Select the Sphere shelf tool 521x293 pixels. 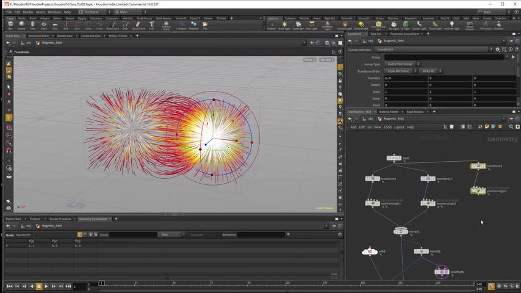tap(21, 25)
